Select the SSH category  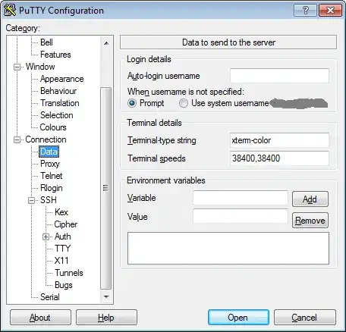[49, 200]
